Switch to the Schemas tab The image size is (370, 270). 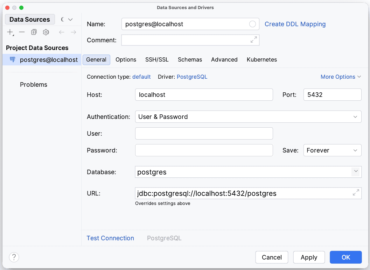coord(190,60)
